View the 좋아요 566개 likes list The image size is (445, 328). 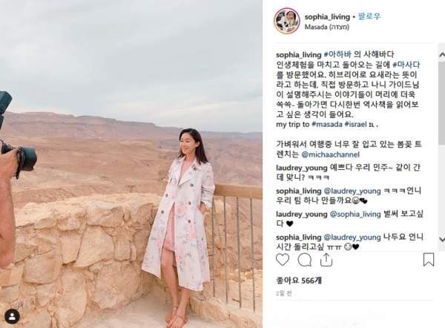(x=299, y=281)
